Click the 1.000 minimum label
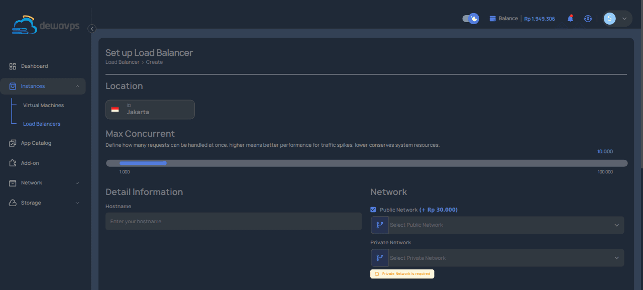The image size is (643, 290). tap(124, 172)
